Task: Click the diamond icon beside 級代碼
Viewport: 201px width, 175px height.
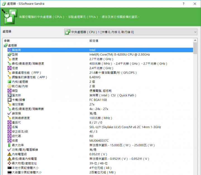Action: (x=9, y=136)
